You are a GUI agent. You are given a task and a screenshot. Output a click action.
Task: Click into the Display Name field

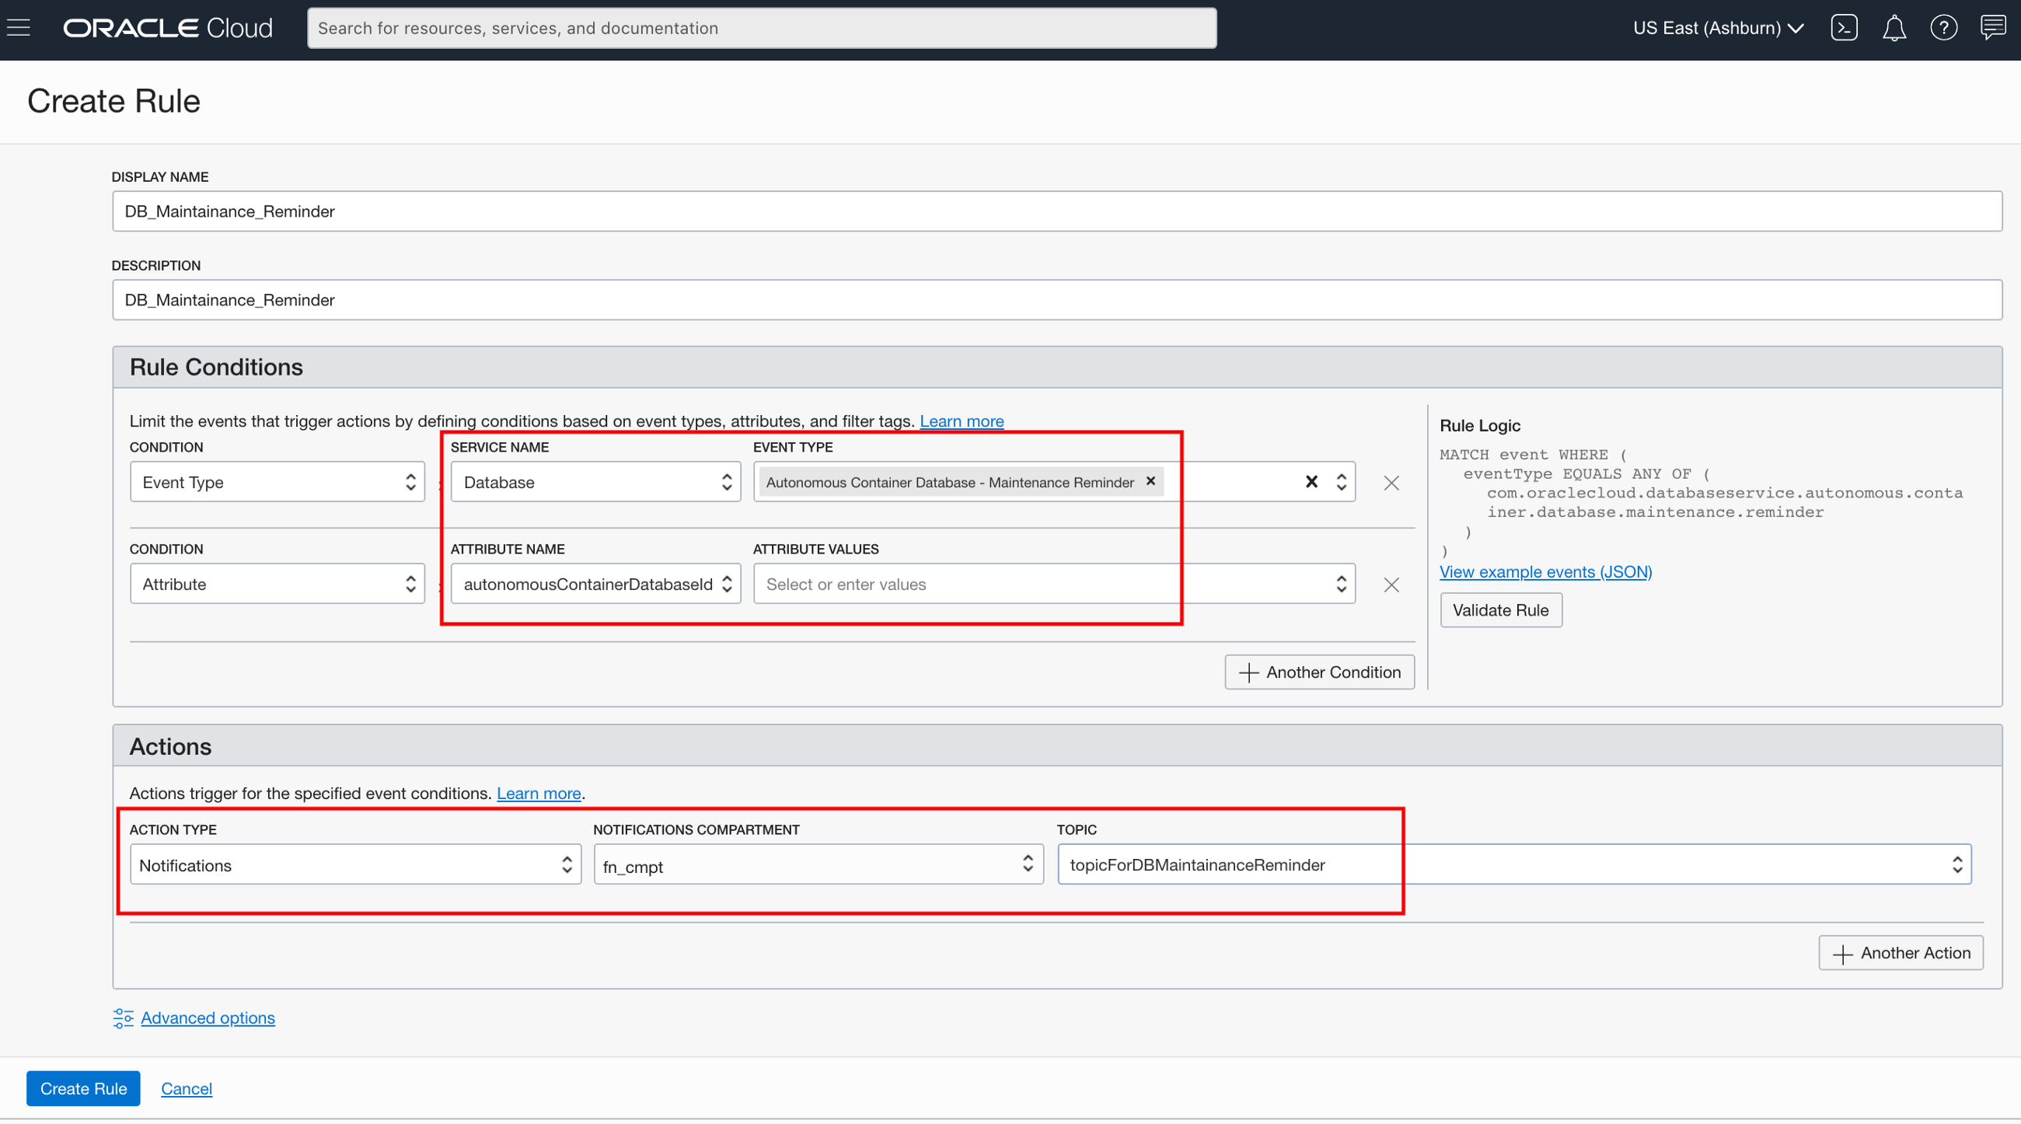1056,211
